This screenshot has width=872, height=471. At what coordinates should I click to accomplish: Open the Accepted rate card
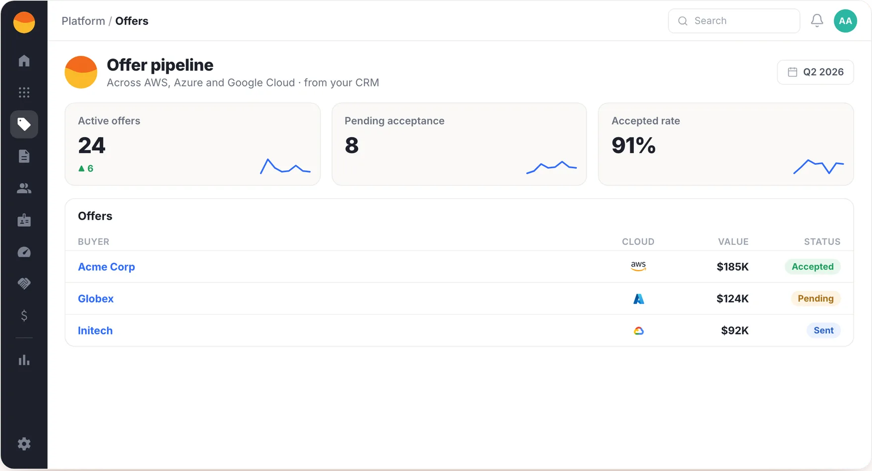click(x=726, y=144)
